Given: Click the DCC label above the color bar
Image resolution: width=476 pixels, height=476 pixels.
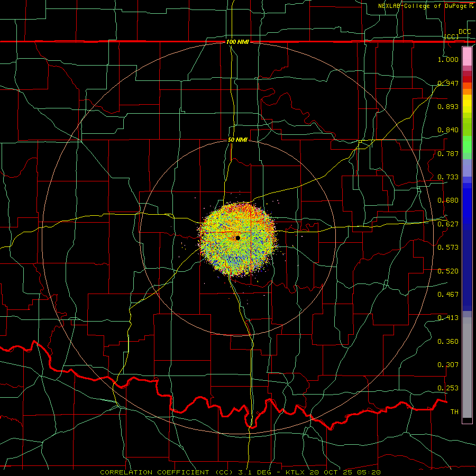Looking at the screenshot, I should (464, 32).
